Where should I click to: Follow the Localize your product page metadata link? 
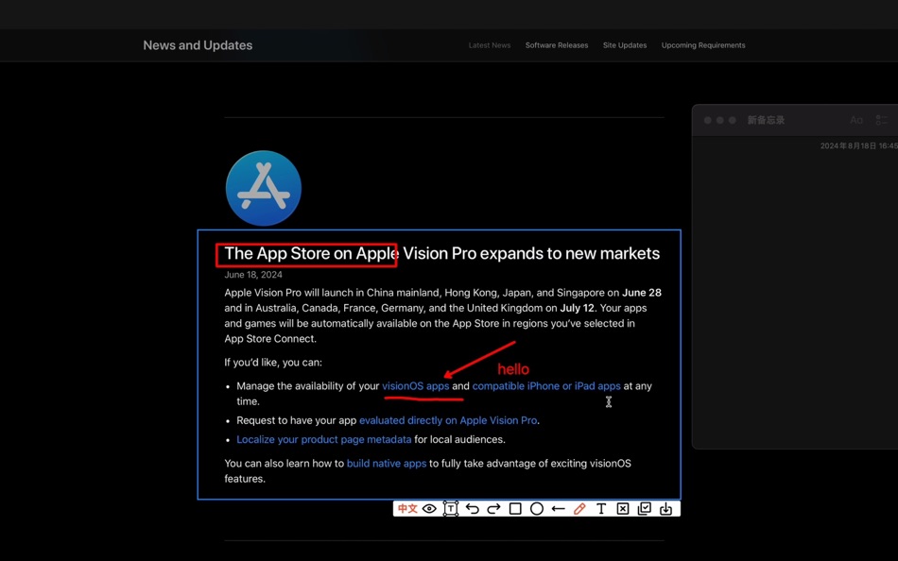[x=324, y=440]
